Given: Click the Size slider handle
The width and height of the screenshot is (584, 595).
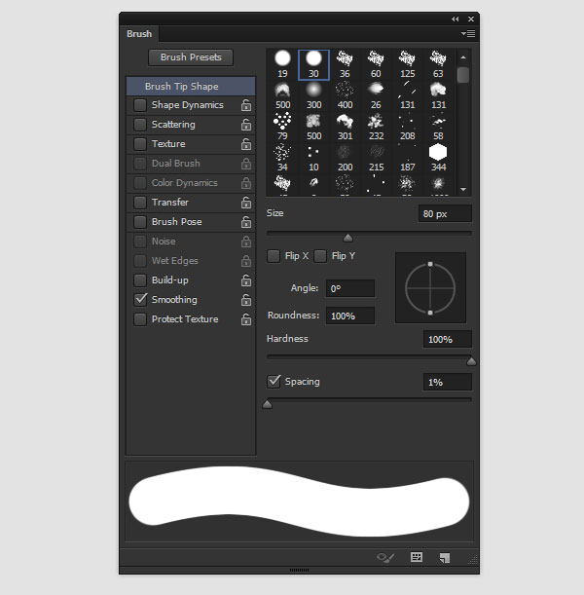Looking at the screenshot, I should click(x=347, y=238).
